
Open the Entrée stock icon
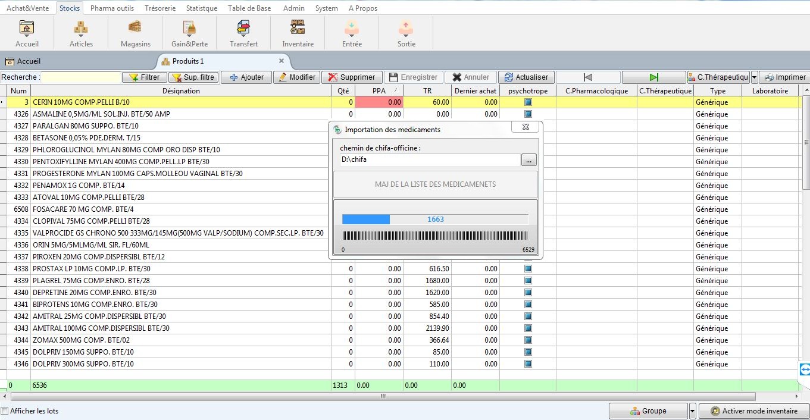pos(352,33)
